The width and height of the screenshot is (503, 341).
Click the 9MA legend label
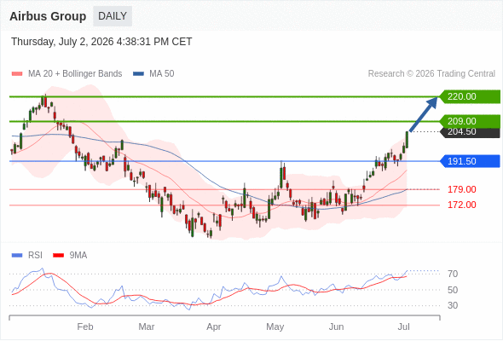point(78,256)
